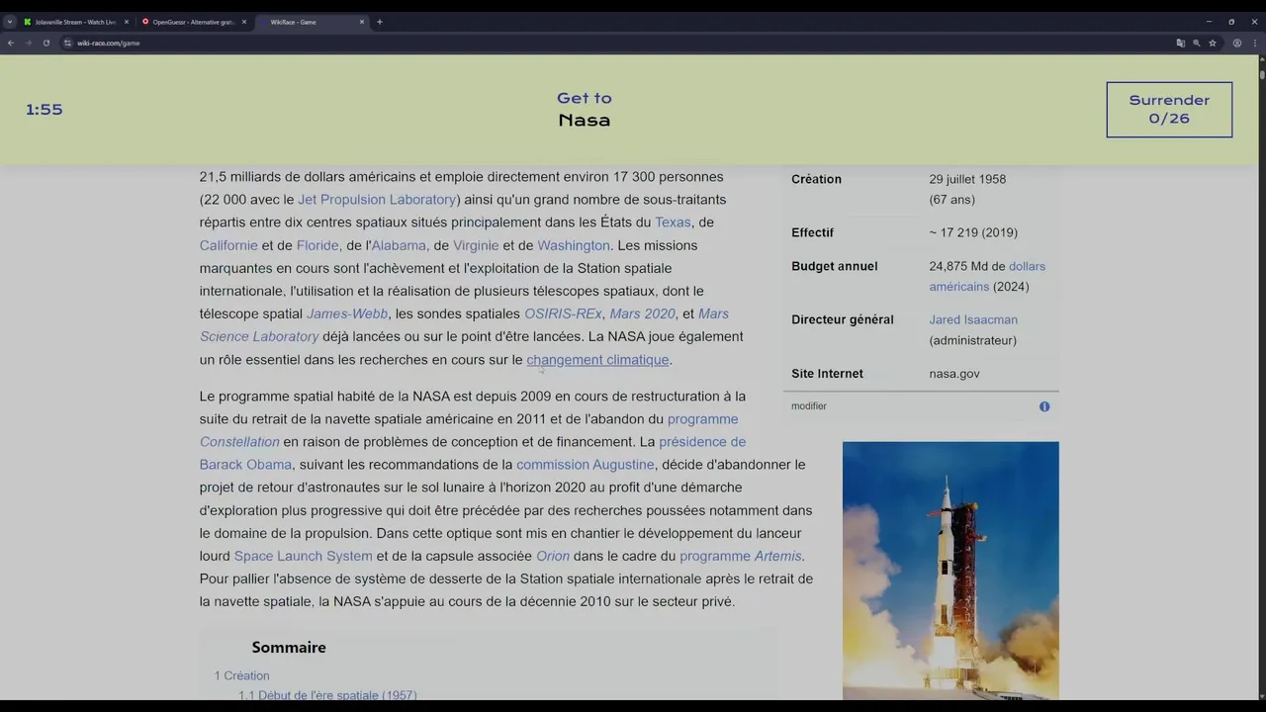Click the Saturn V rocket launch image
This screenshot has height=712, width=1266.
coord(950,571)
